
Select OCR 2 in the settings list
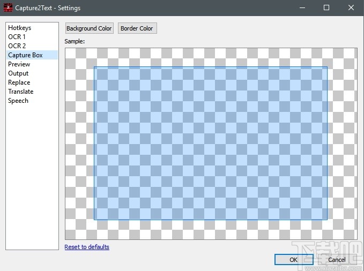(32, 46)
